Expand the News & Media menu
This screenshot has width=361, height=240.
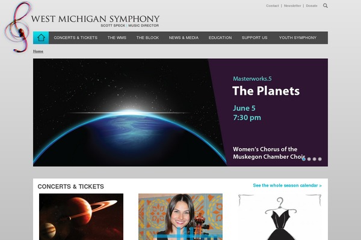pos(184,38)
